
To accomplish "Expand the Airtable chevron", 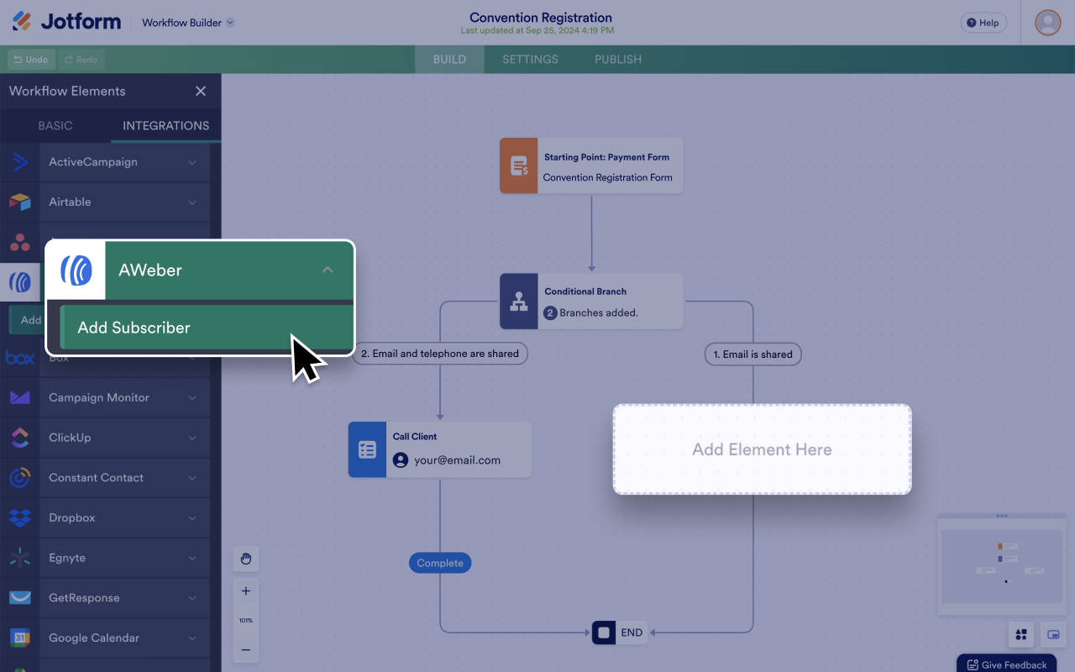I will (192, 202).
